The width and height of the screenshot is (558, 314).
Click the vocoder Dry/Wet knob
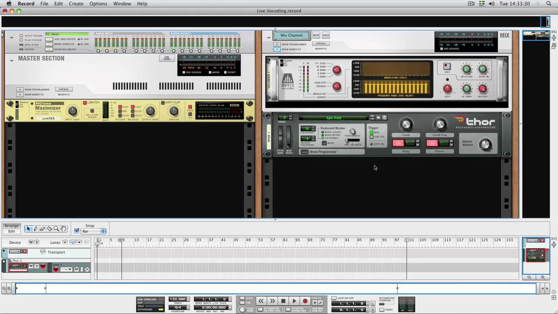483,89
